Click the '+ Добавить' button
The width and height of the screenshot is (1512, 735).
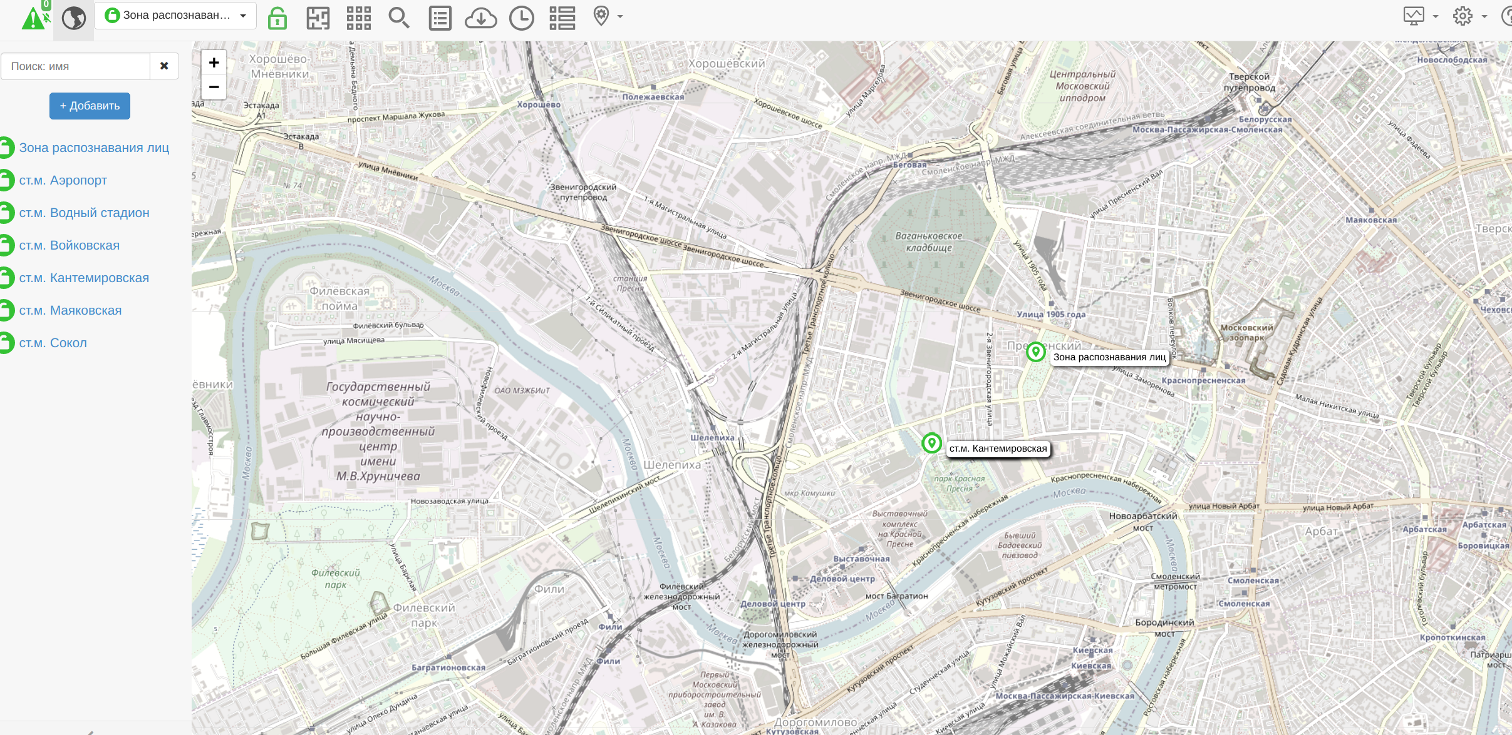coord(90,106)
